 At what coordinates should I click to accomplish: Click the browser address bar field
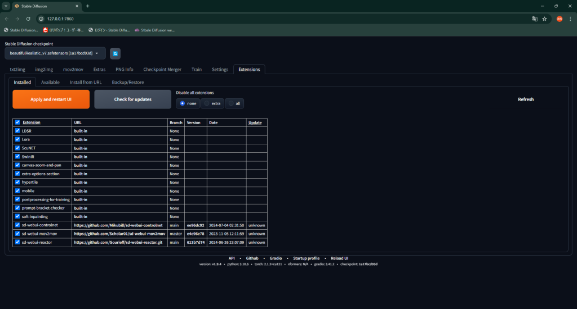282,19
